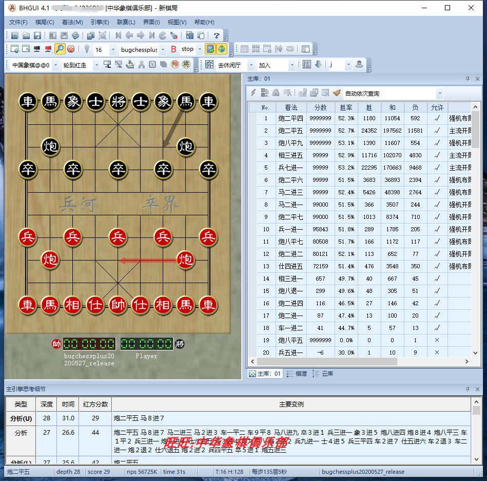Viewport: 487px width, 481px height.
Task: Open the 中国象棋@@0 dropdown
Action: click(x=55, y=65)
